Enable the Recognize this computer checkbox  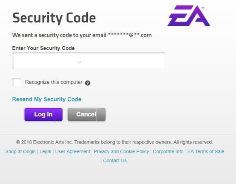[x=17, y=83]
